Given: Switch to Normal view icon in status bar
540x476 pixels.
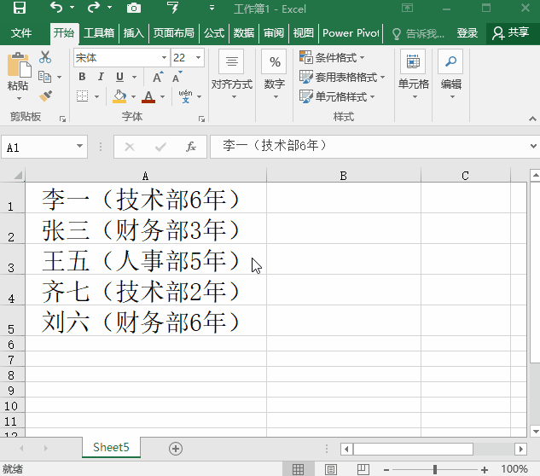Looking at the screenshot, I should (x=299, y=469).
